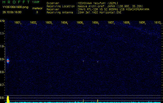
Task: Click the 0.8 kHz frequency tick label
Action: coord(2,72)
